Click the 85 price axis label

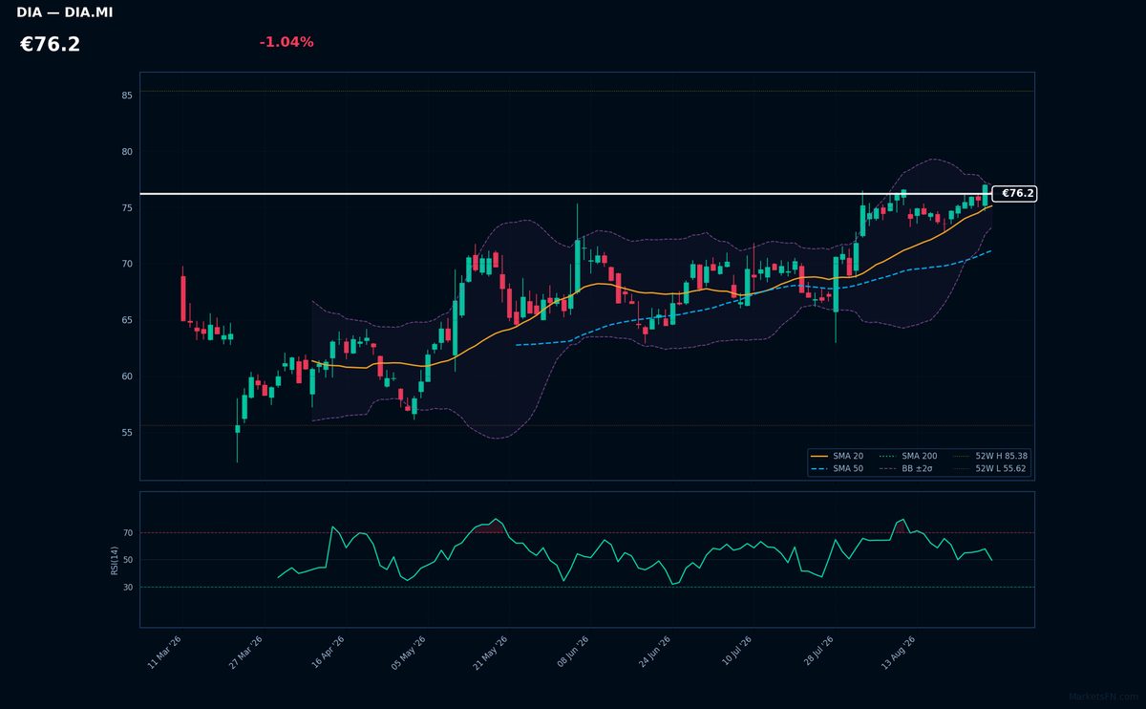(x=127, y=96)
